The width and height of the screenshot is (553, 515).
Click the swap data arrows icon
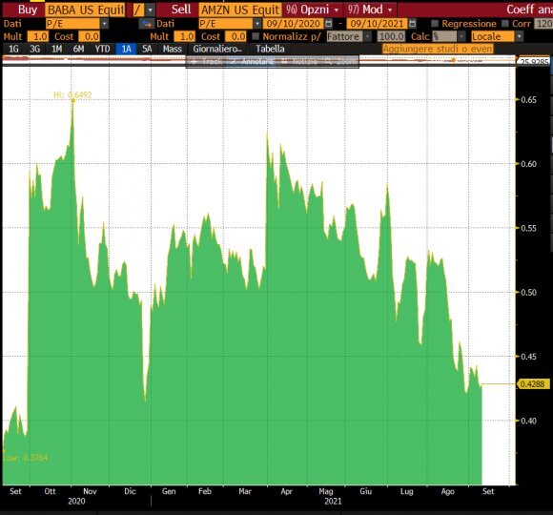[147, 24]
